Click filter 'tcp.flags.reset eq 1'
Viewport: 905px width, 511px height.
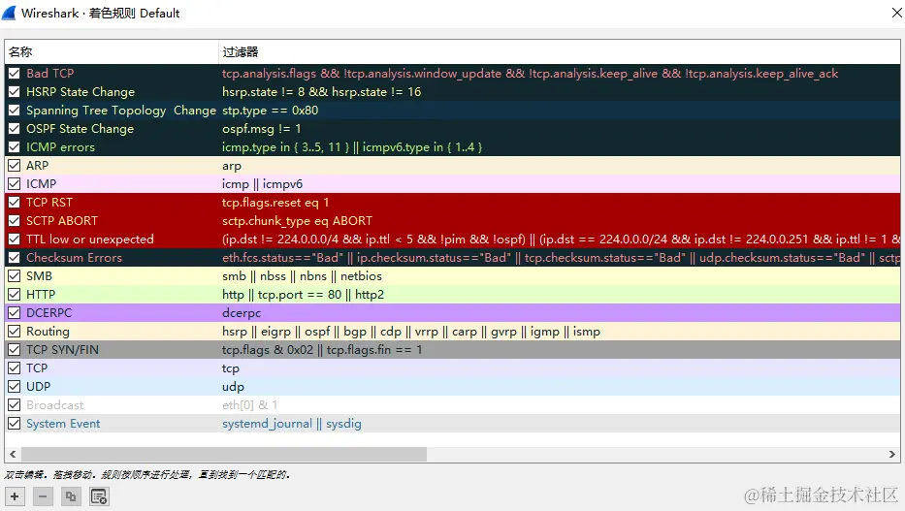point(275,203)
